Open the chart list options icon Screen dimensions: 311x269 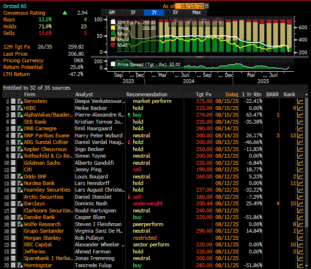(204, 21)
